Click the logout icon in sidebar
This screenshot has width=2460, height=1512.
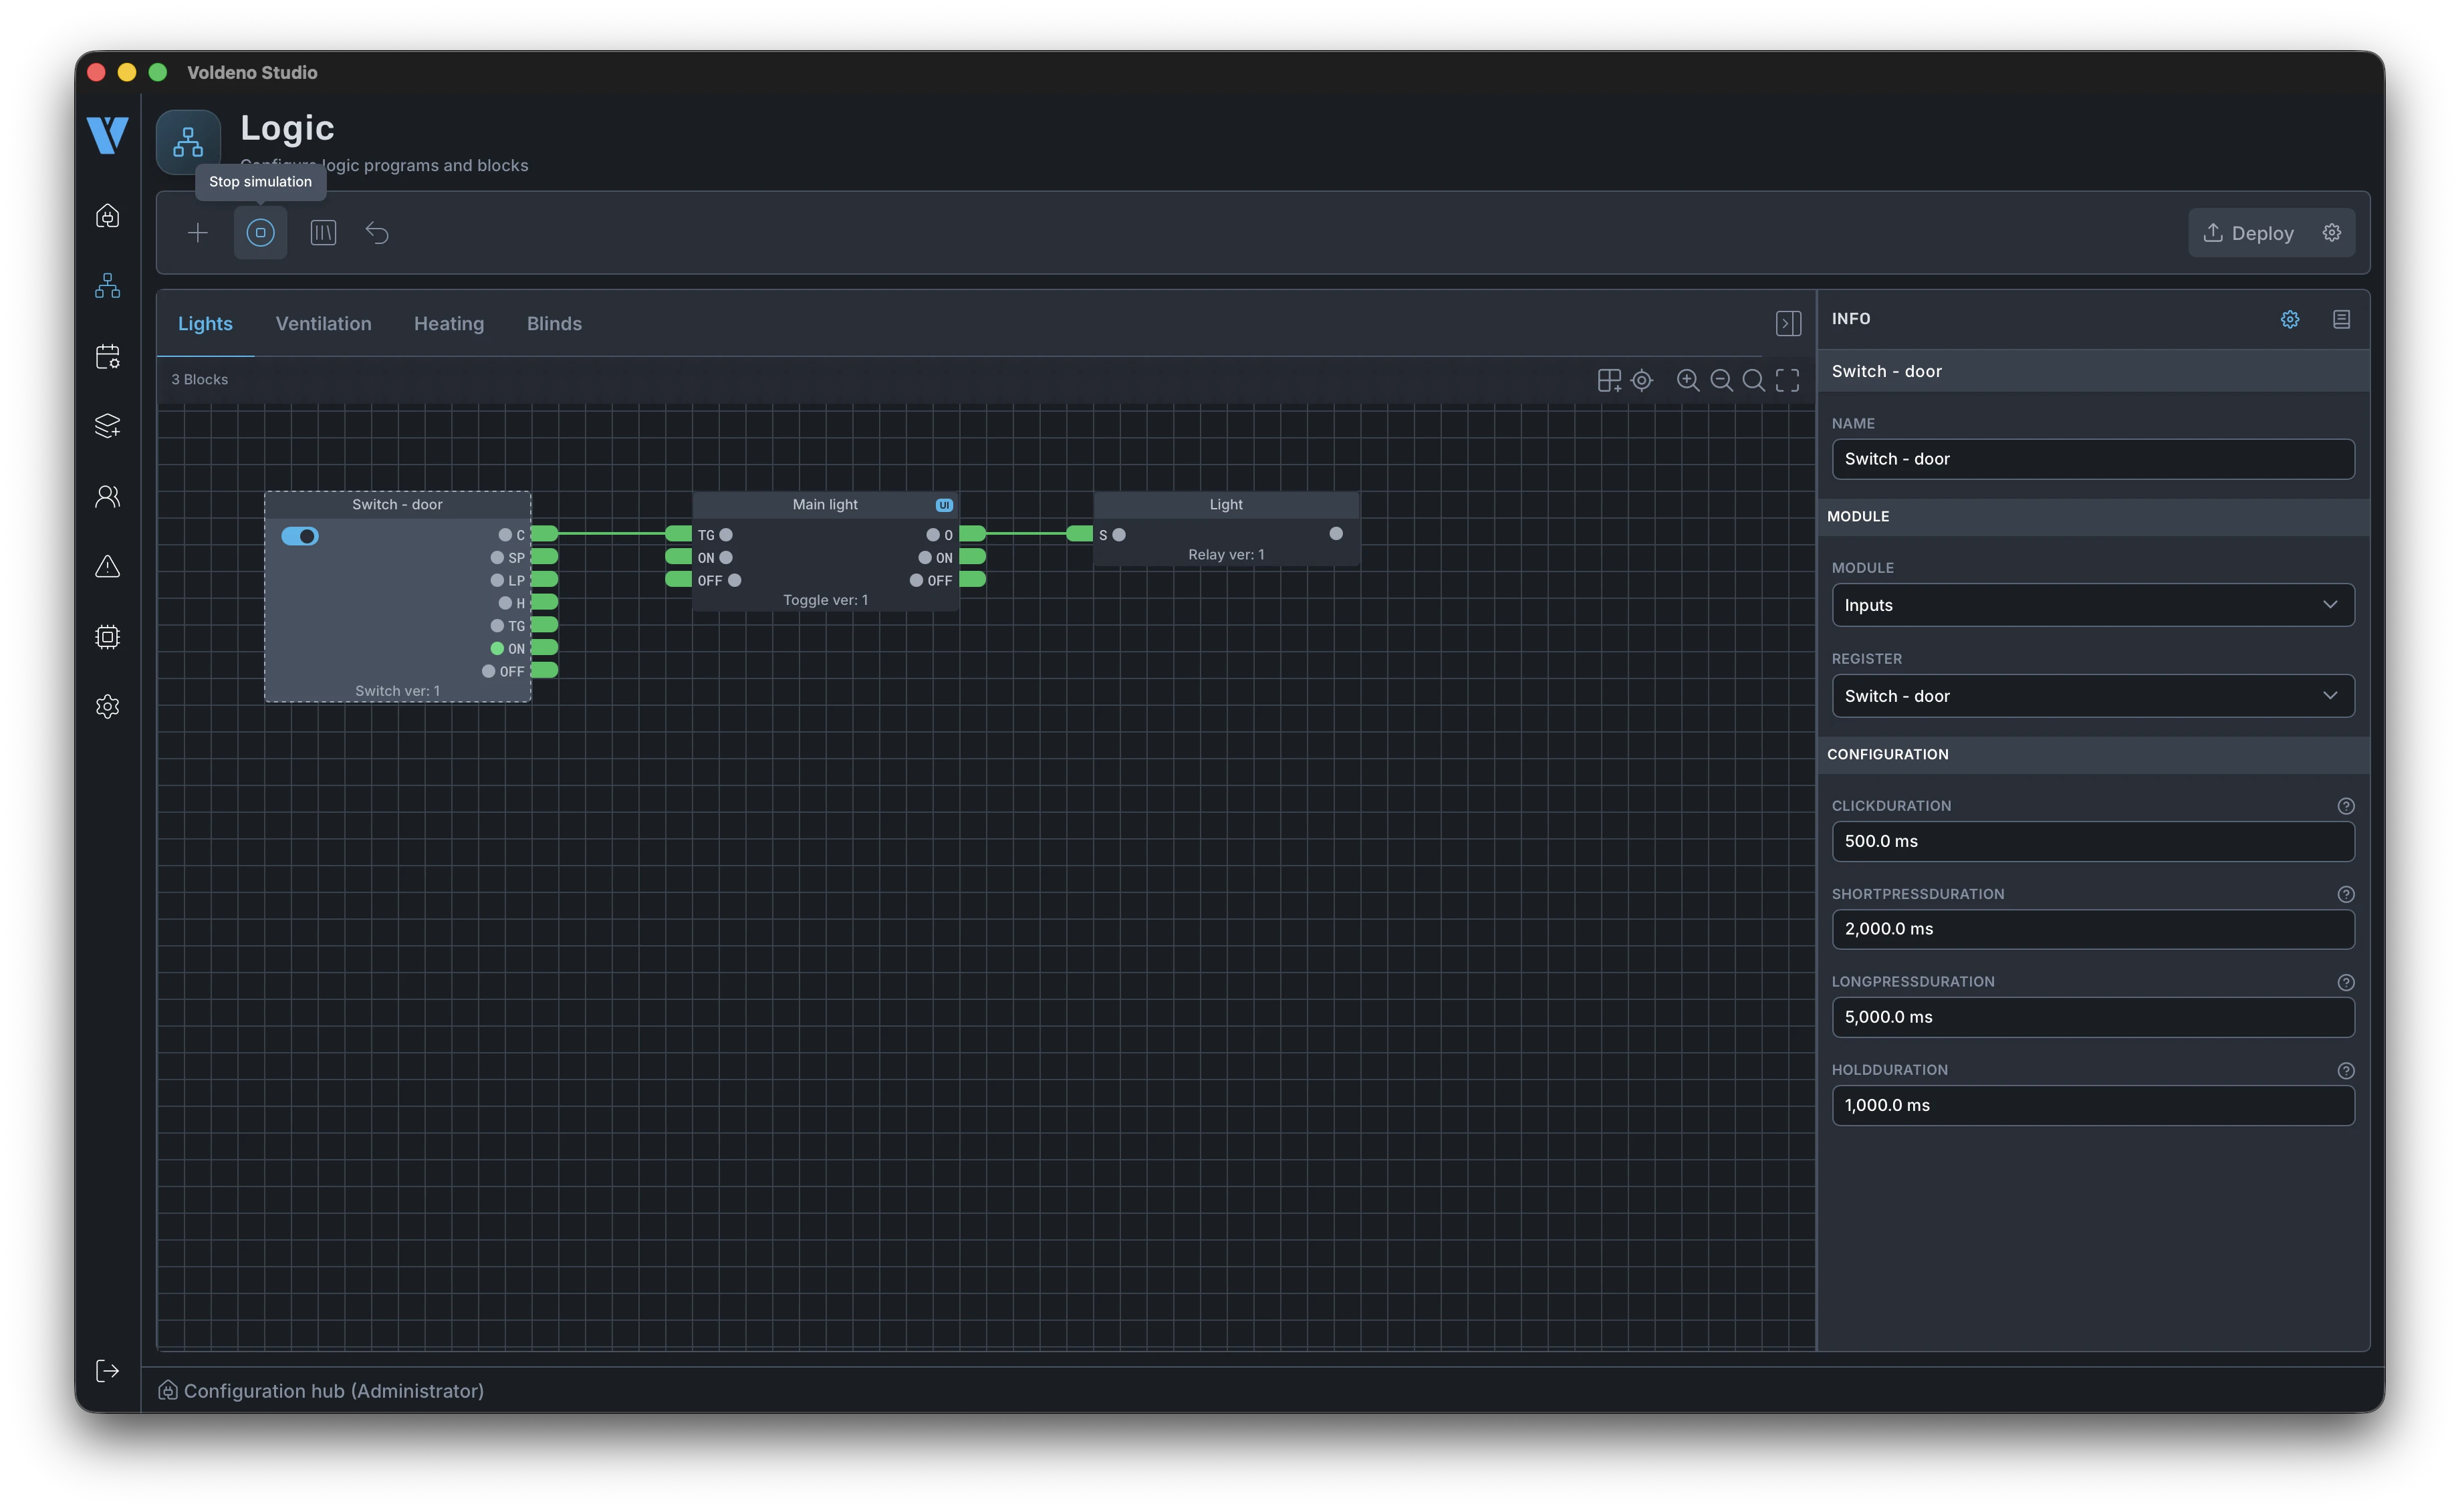click(108, 1371)
